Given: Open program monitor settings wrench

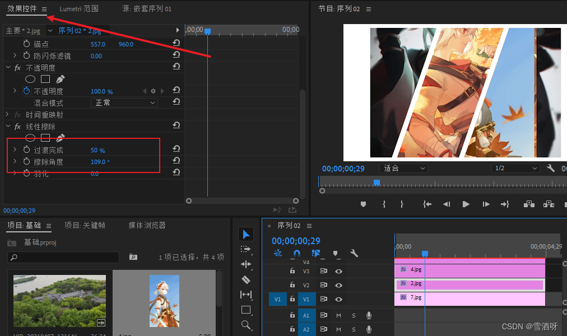Looking at the screenshot, I should pos(551,168).
